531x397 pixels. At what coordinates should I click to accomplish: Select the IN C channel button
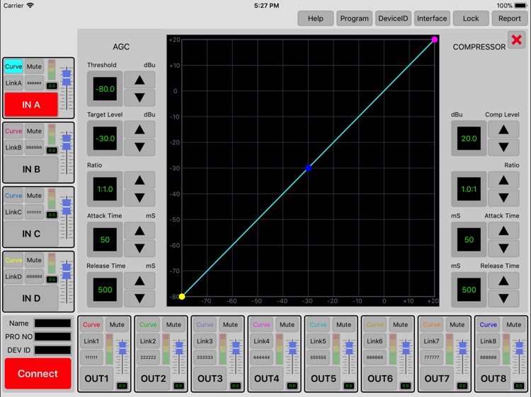(31, 234)
